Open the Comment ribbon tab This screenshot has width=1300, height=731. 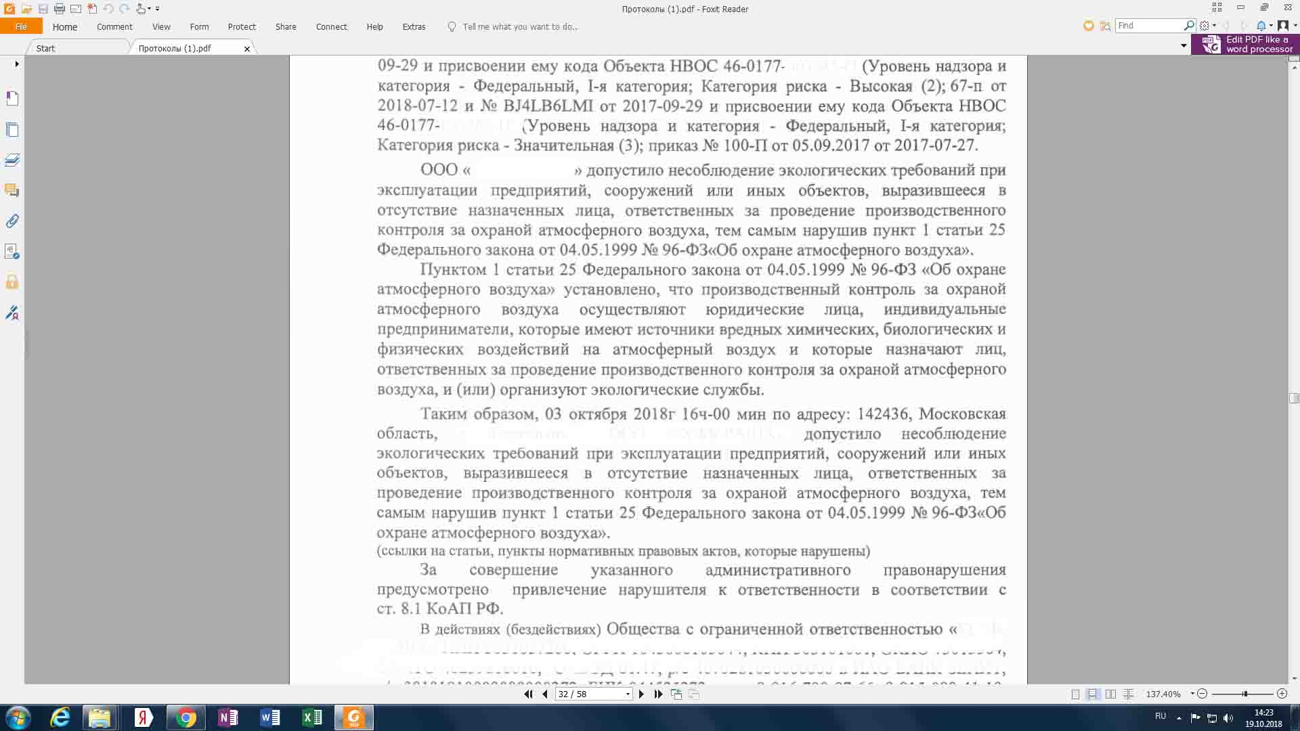click(114, 26)
